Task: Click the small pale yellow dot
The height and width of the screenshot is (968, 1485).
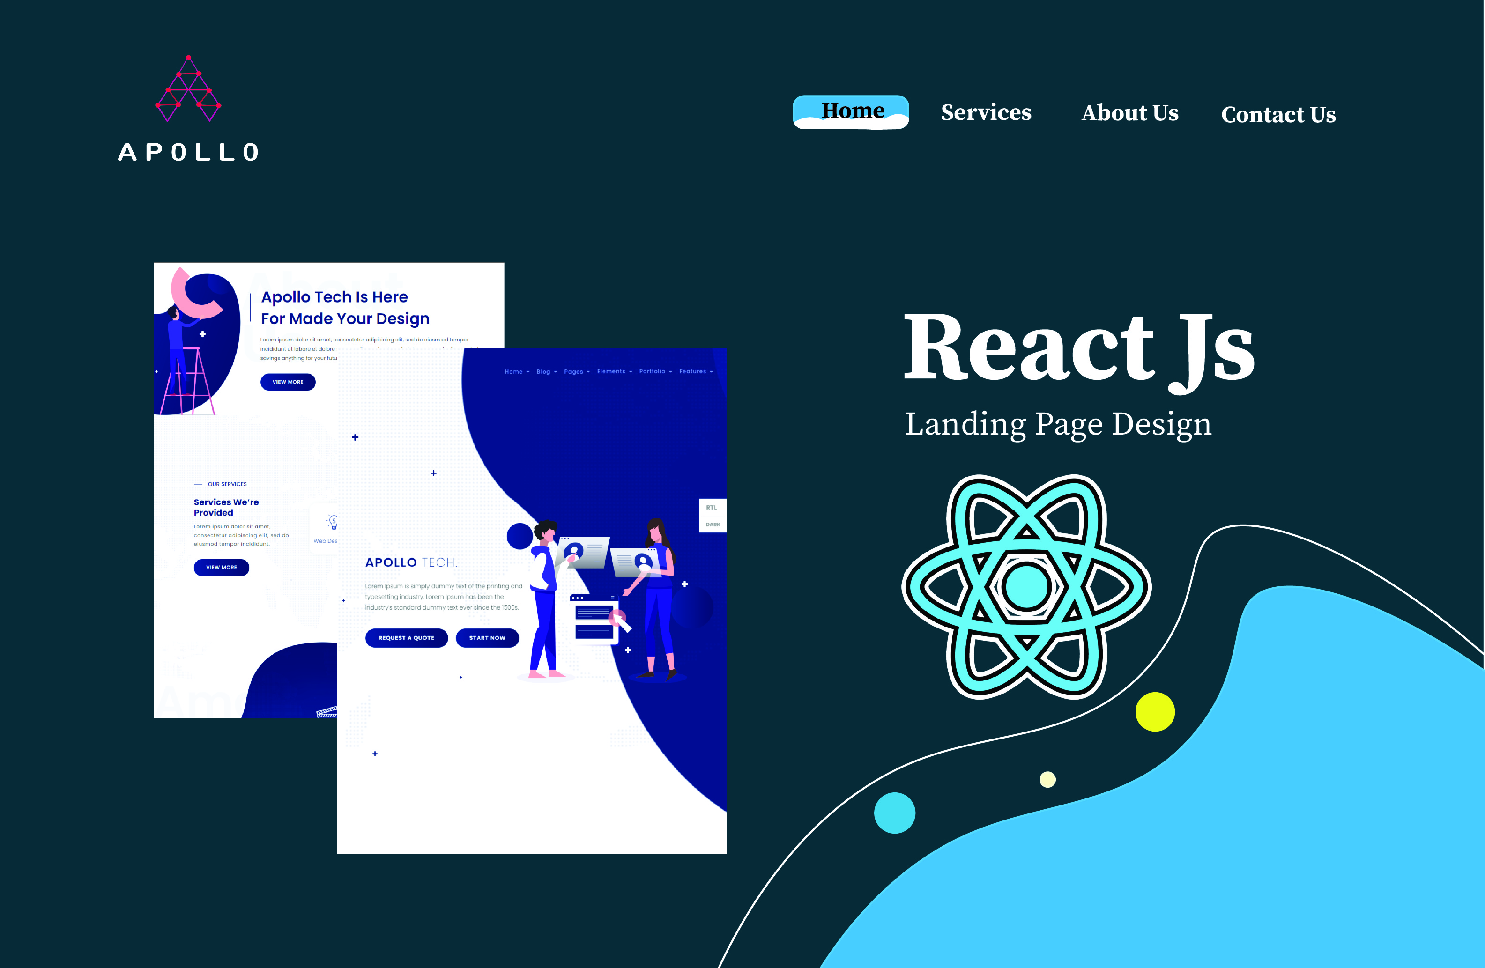Action: (x=1047, y=780)
